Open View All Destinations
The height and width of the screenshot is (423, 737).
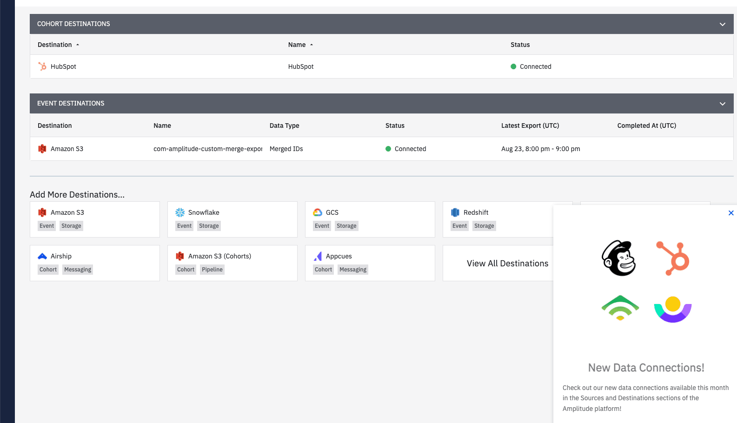pyautogui.click(x=507, y=264)
